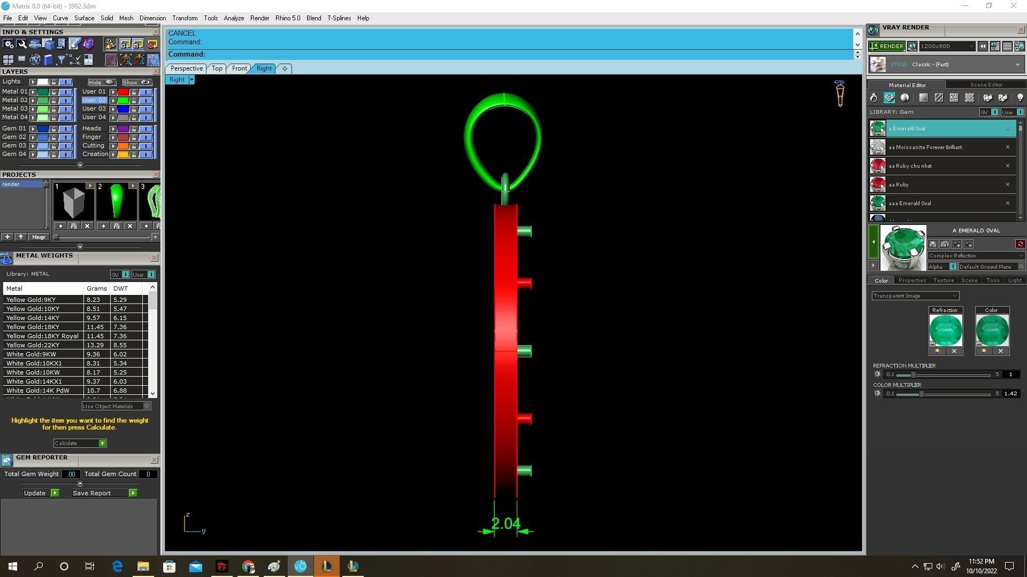Toggle the Alpha switch on
This screenshot has width=1027, height=577.
click(x=952, y=267)
